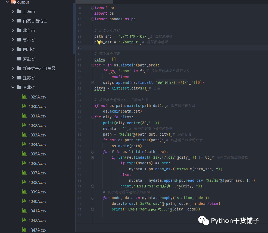Fold the inner for loop at line 33
The width and height of the screenshot is (268, 233).
click(93, 152)
